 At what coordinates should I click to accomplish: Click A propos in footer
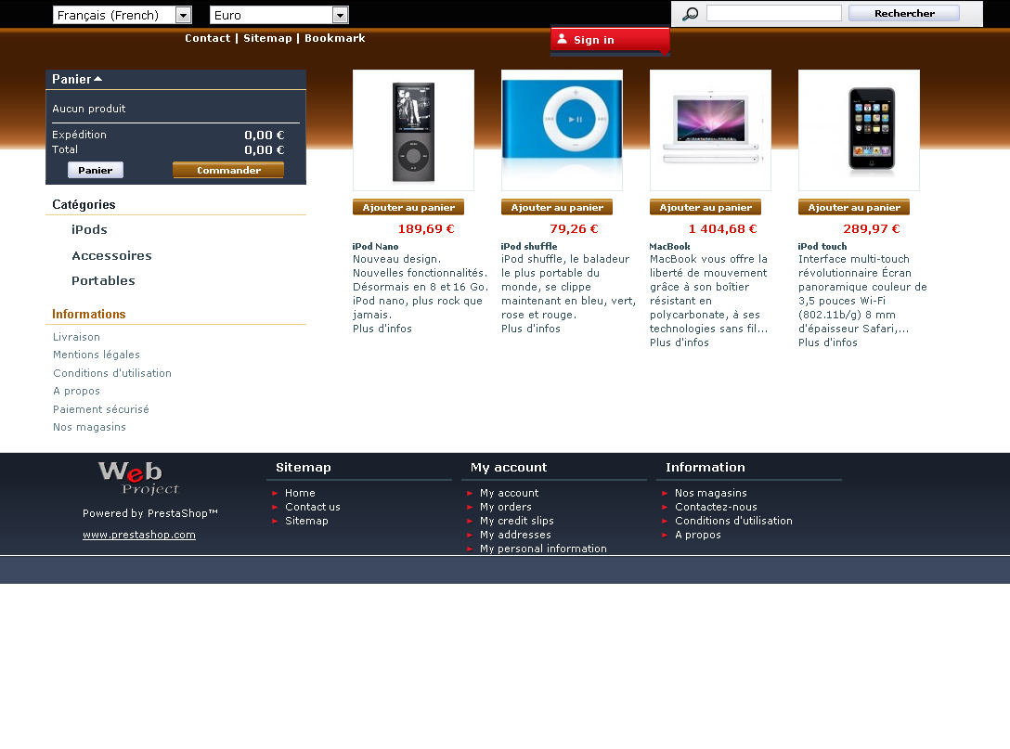[697, 535]
